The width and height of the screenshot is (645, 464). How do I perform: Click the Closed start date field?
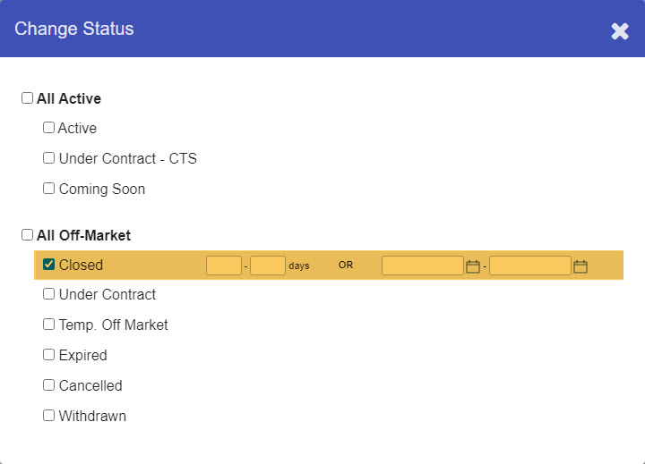[x=423, y=266]
